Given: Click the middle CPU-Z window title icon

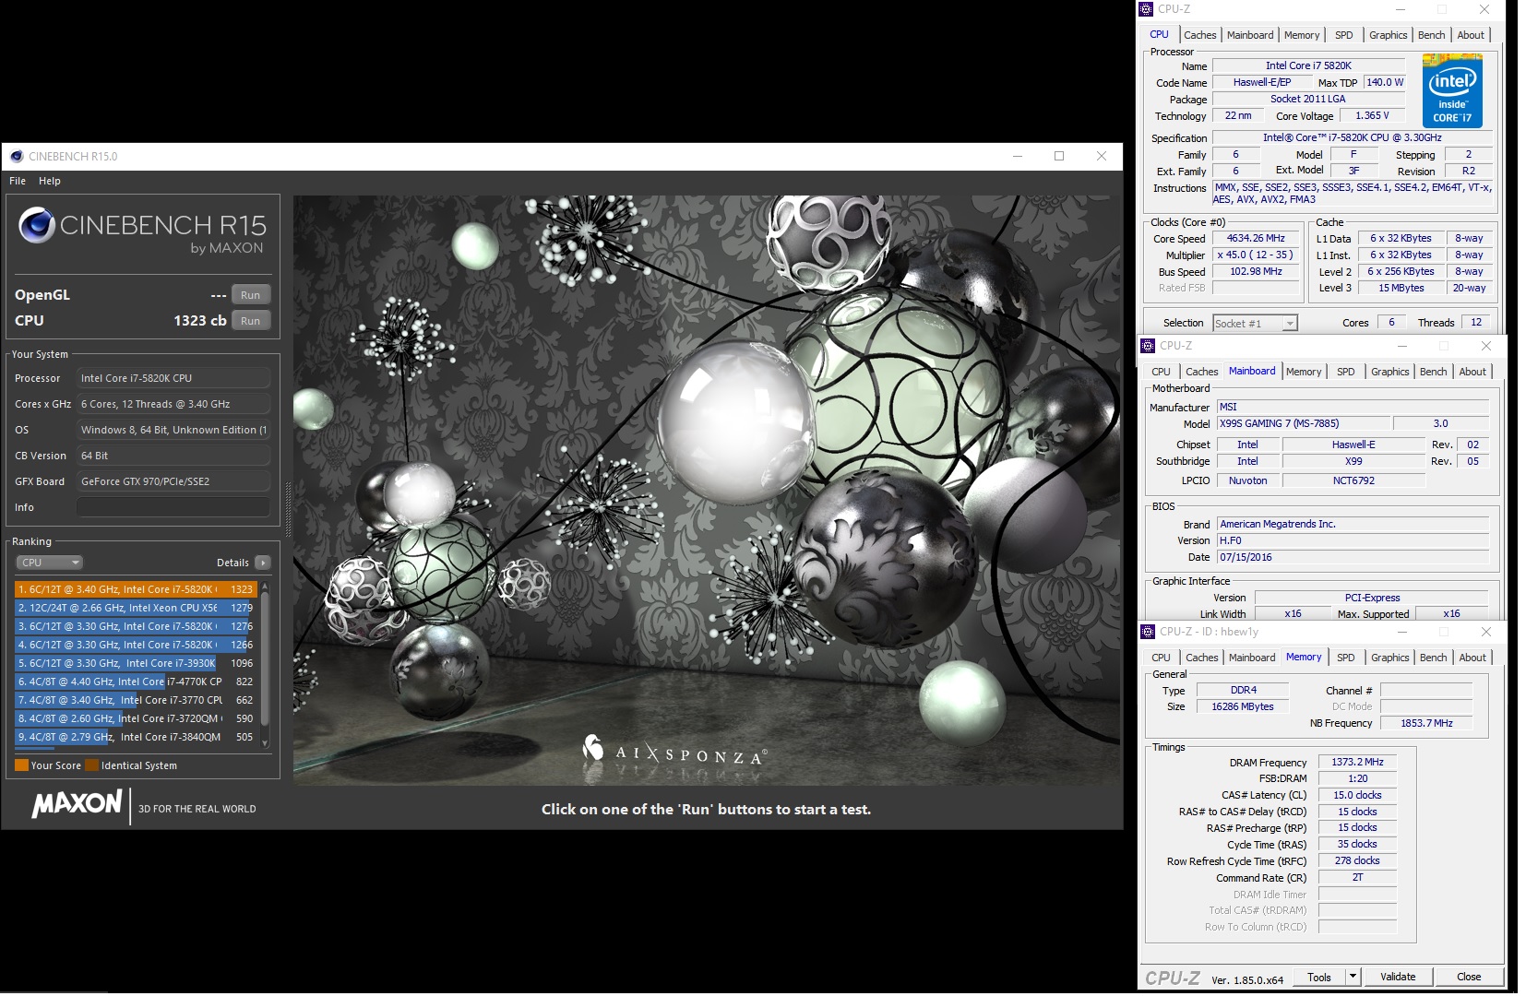Looking at the screenshot, I should (1148, 346).
